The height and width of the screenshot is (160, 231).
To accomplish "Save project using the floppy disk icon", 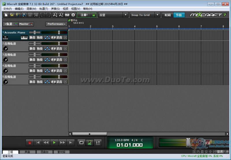I will [24, 15].
